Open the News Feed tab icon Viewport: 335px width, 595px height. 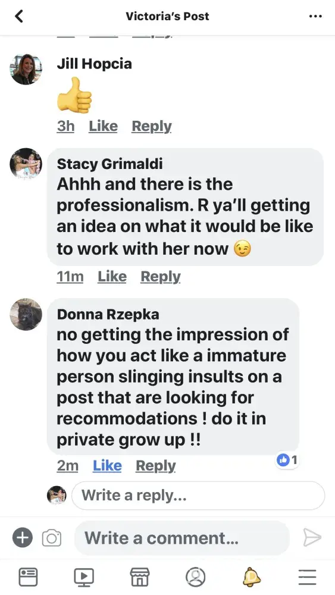pos(28,577)
